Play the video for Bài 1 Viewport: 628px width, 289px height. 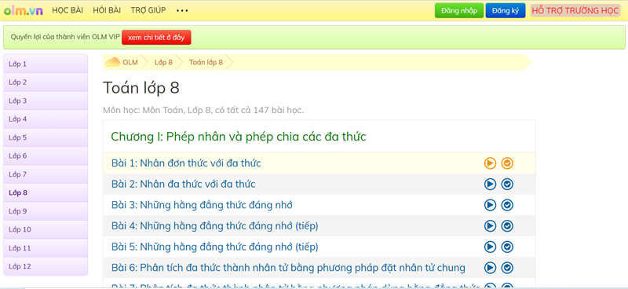[490, 163]
